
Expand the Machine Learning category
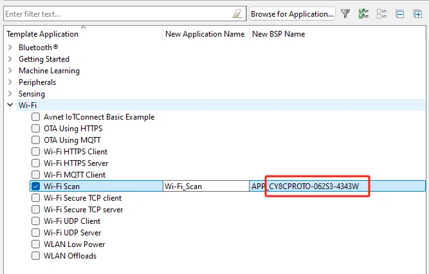point(10,71)
